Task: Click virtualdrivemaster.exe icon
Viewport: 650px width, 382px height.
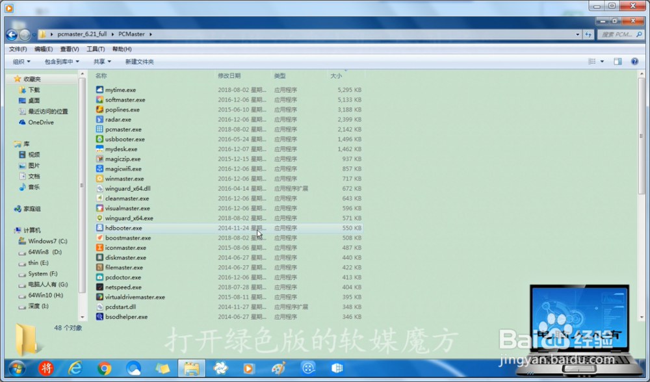Action: [x=99, y=297]
